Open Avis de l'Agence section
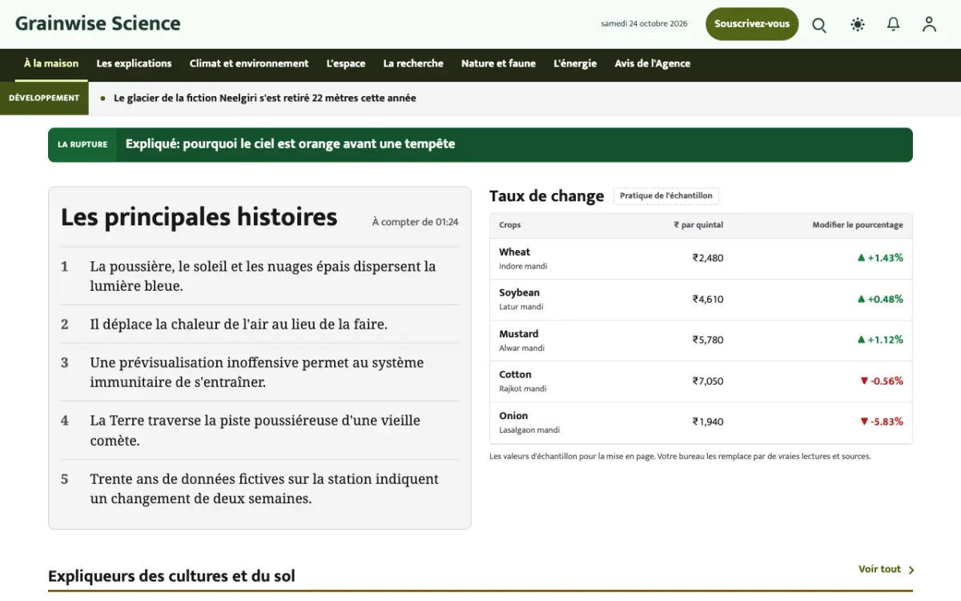The height and width of the screenshot is (601, 961). [653, 64]
